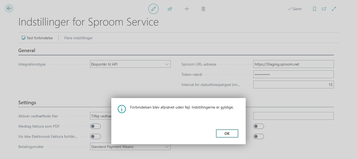This screenshot has height=159, width=357.
Task: Go back with the arrow button
Action: 9,8
